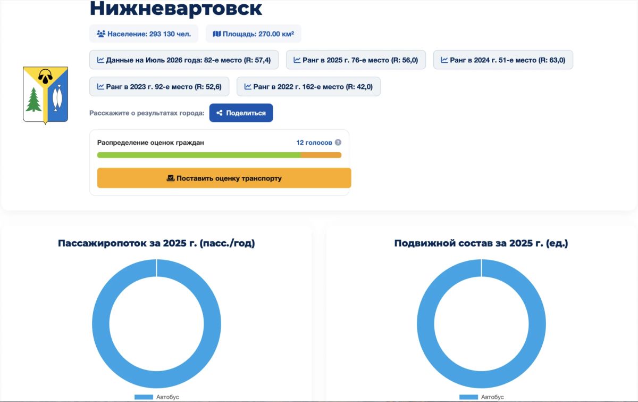
Task: Click the Данные на Июль 2026 года rank badge
Action: click(183, 60)
